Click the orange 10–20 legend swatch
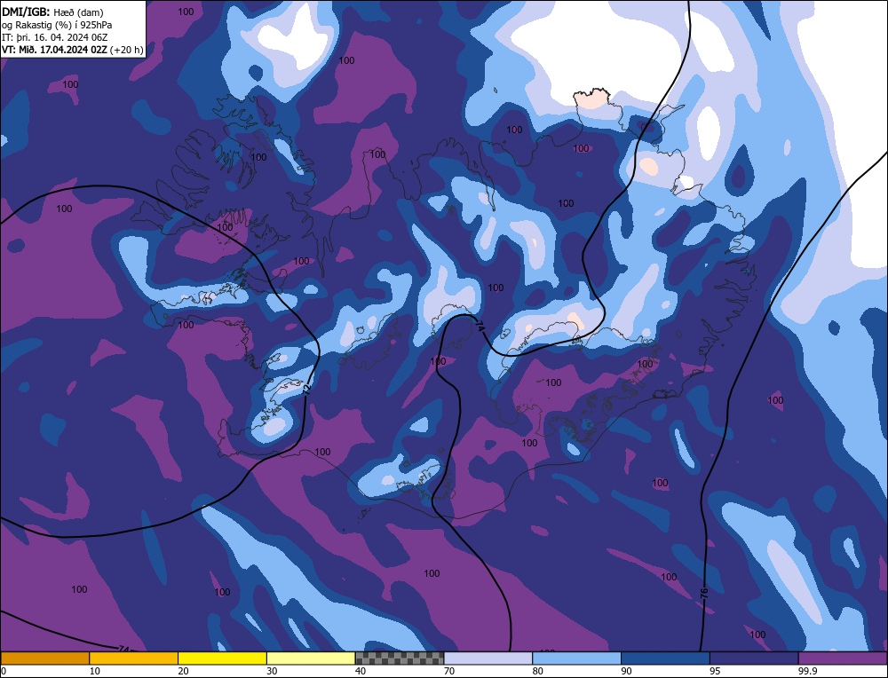This screenshot has height=678, width=888. click(x=134, y=658)
